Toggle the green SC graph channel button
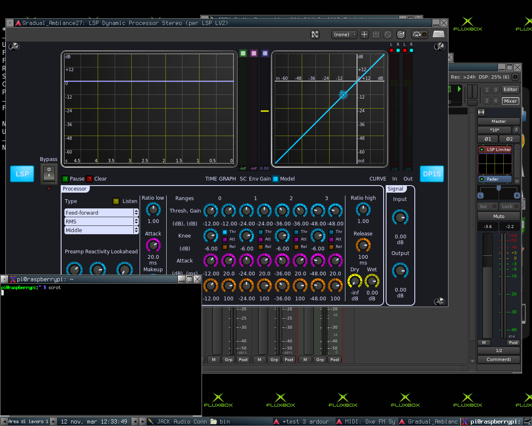Viewport: 532px width, 426px height. pos(243,53)
